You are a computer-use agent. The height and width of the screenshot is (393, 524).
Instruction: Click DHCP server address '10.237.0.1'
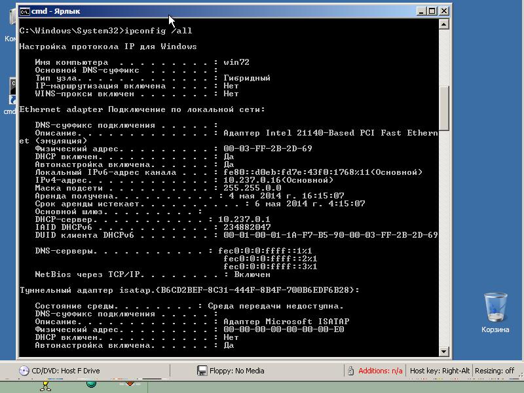pyautogui.click(x=244, y=219)
